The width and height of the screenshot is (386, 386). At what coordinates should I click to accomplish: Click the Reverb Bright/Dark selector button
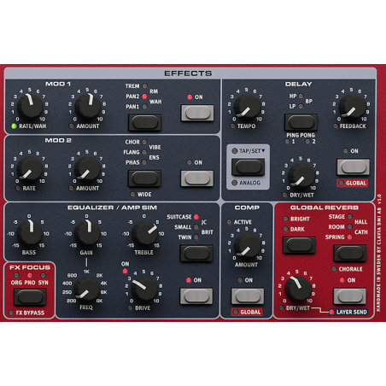click(299, 245)
